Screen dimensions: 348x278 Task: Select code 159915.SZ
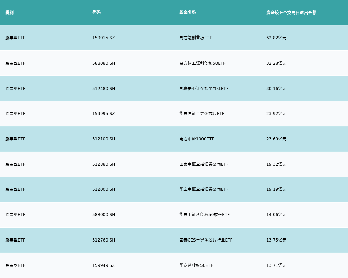click(x=104, y=38)
